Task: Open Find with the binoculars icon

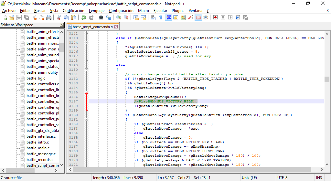Action: click(x=101, y=17)
